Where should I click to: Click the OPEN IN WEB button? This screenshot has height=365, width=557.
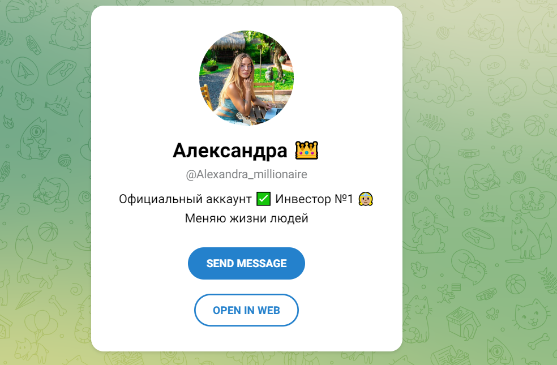pyautogui.click(x=246, y=310)
